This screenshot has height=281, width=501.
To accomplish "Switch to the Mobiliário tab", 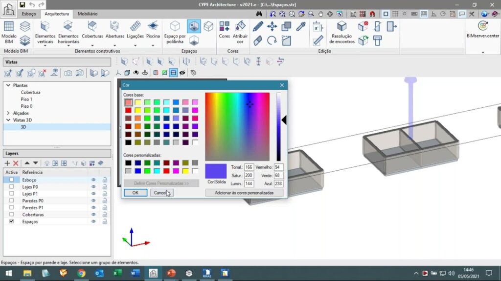I will (x=88, y=14).
